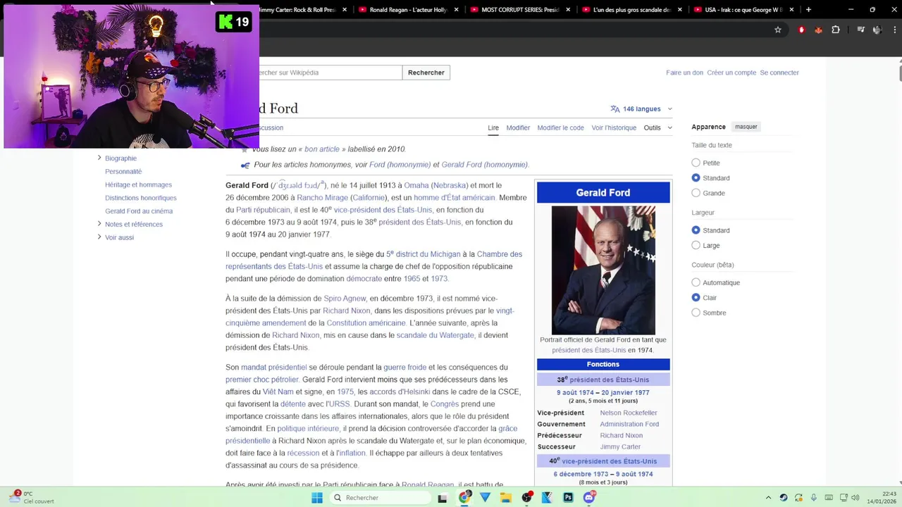
Task: Click Se connecter link
Action: (779, 73)
